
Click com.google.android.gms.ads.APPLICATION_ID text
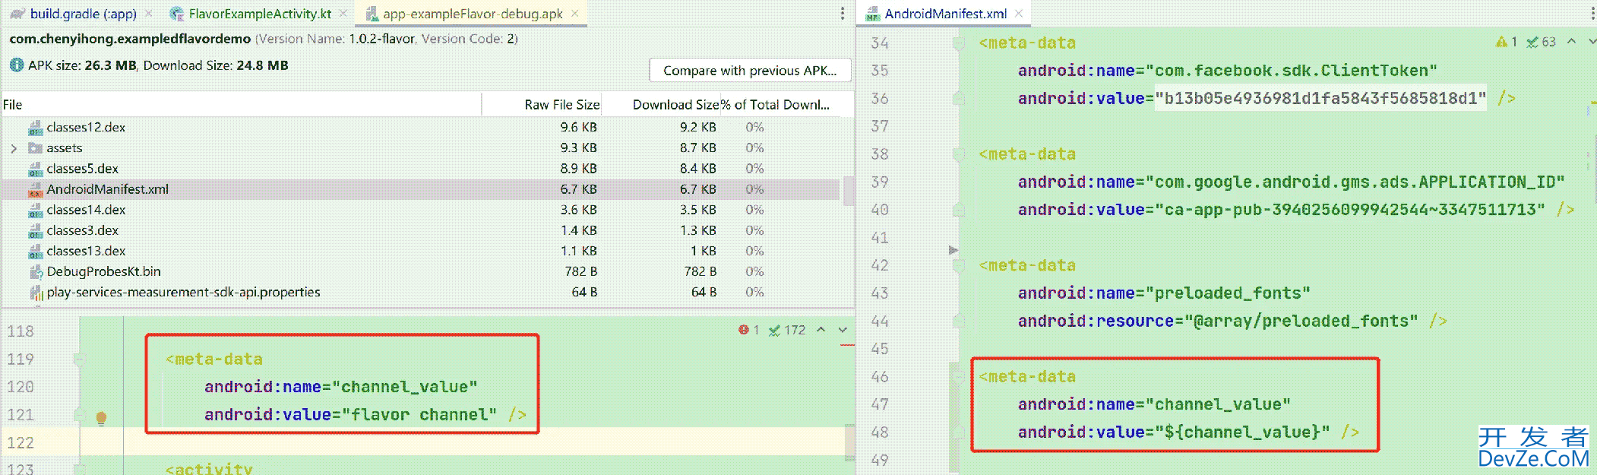tap(1359, 182)
